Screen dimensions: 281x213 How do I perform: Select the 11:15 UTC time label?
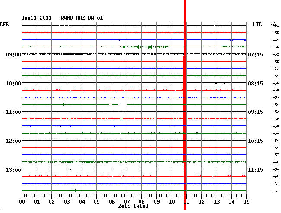coord(255,169)
